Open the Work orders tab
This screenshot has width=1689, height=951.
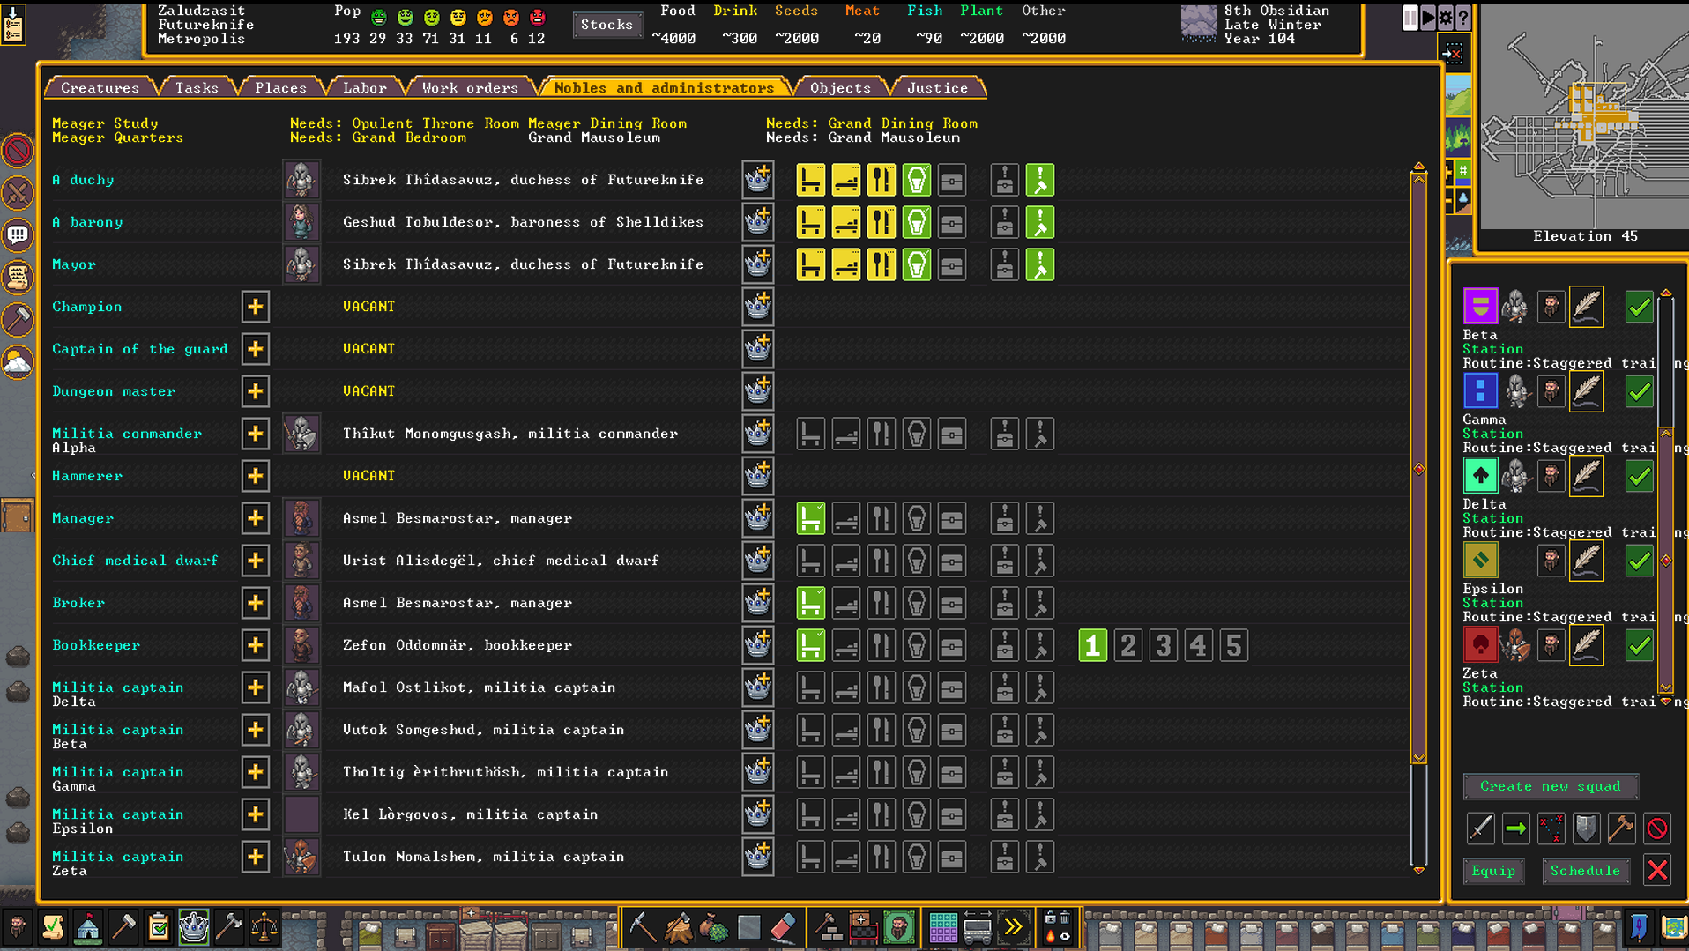(x=470, y=87)
